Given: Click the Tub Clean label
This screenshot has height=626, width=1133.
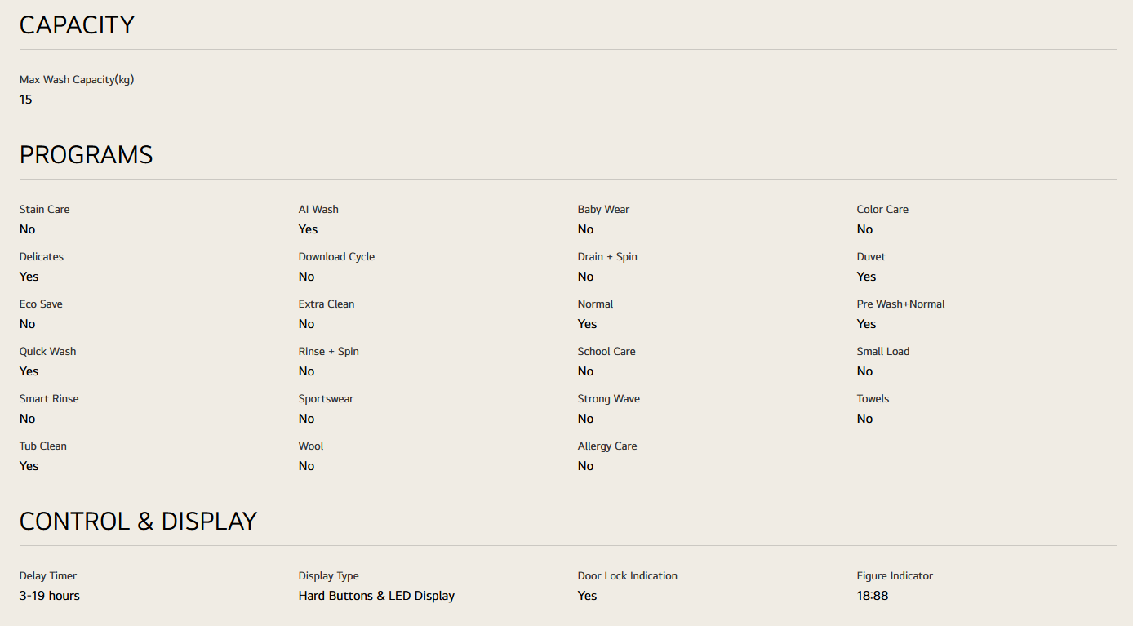Looking at the screenshot, I should click(x=43, y=446).
